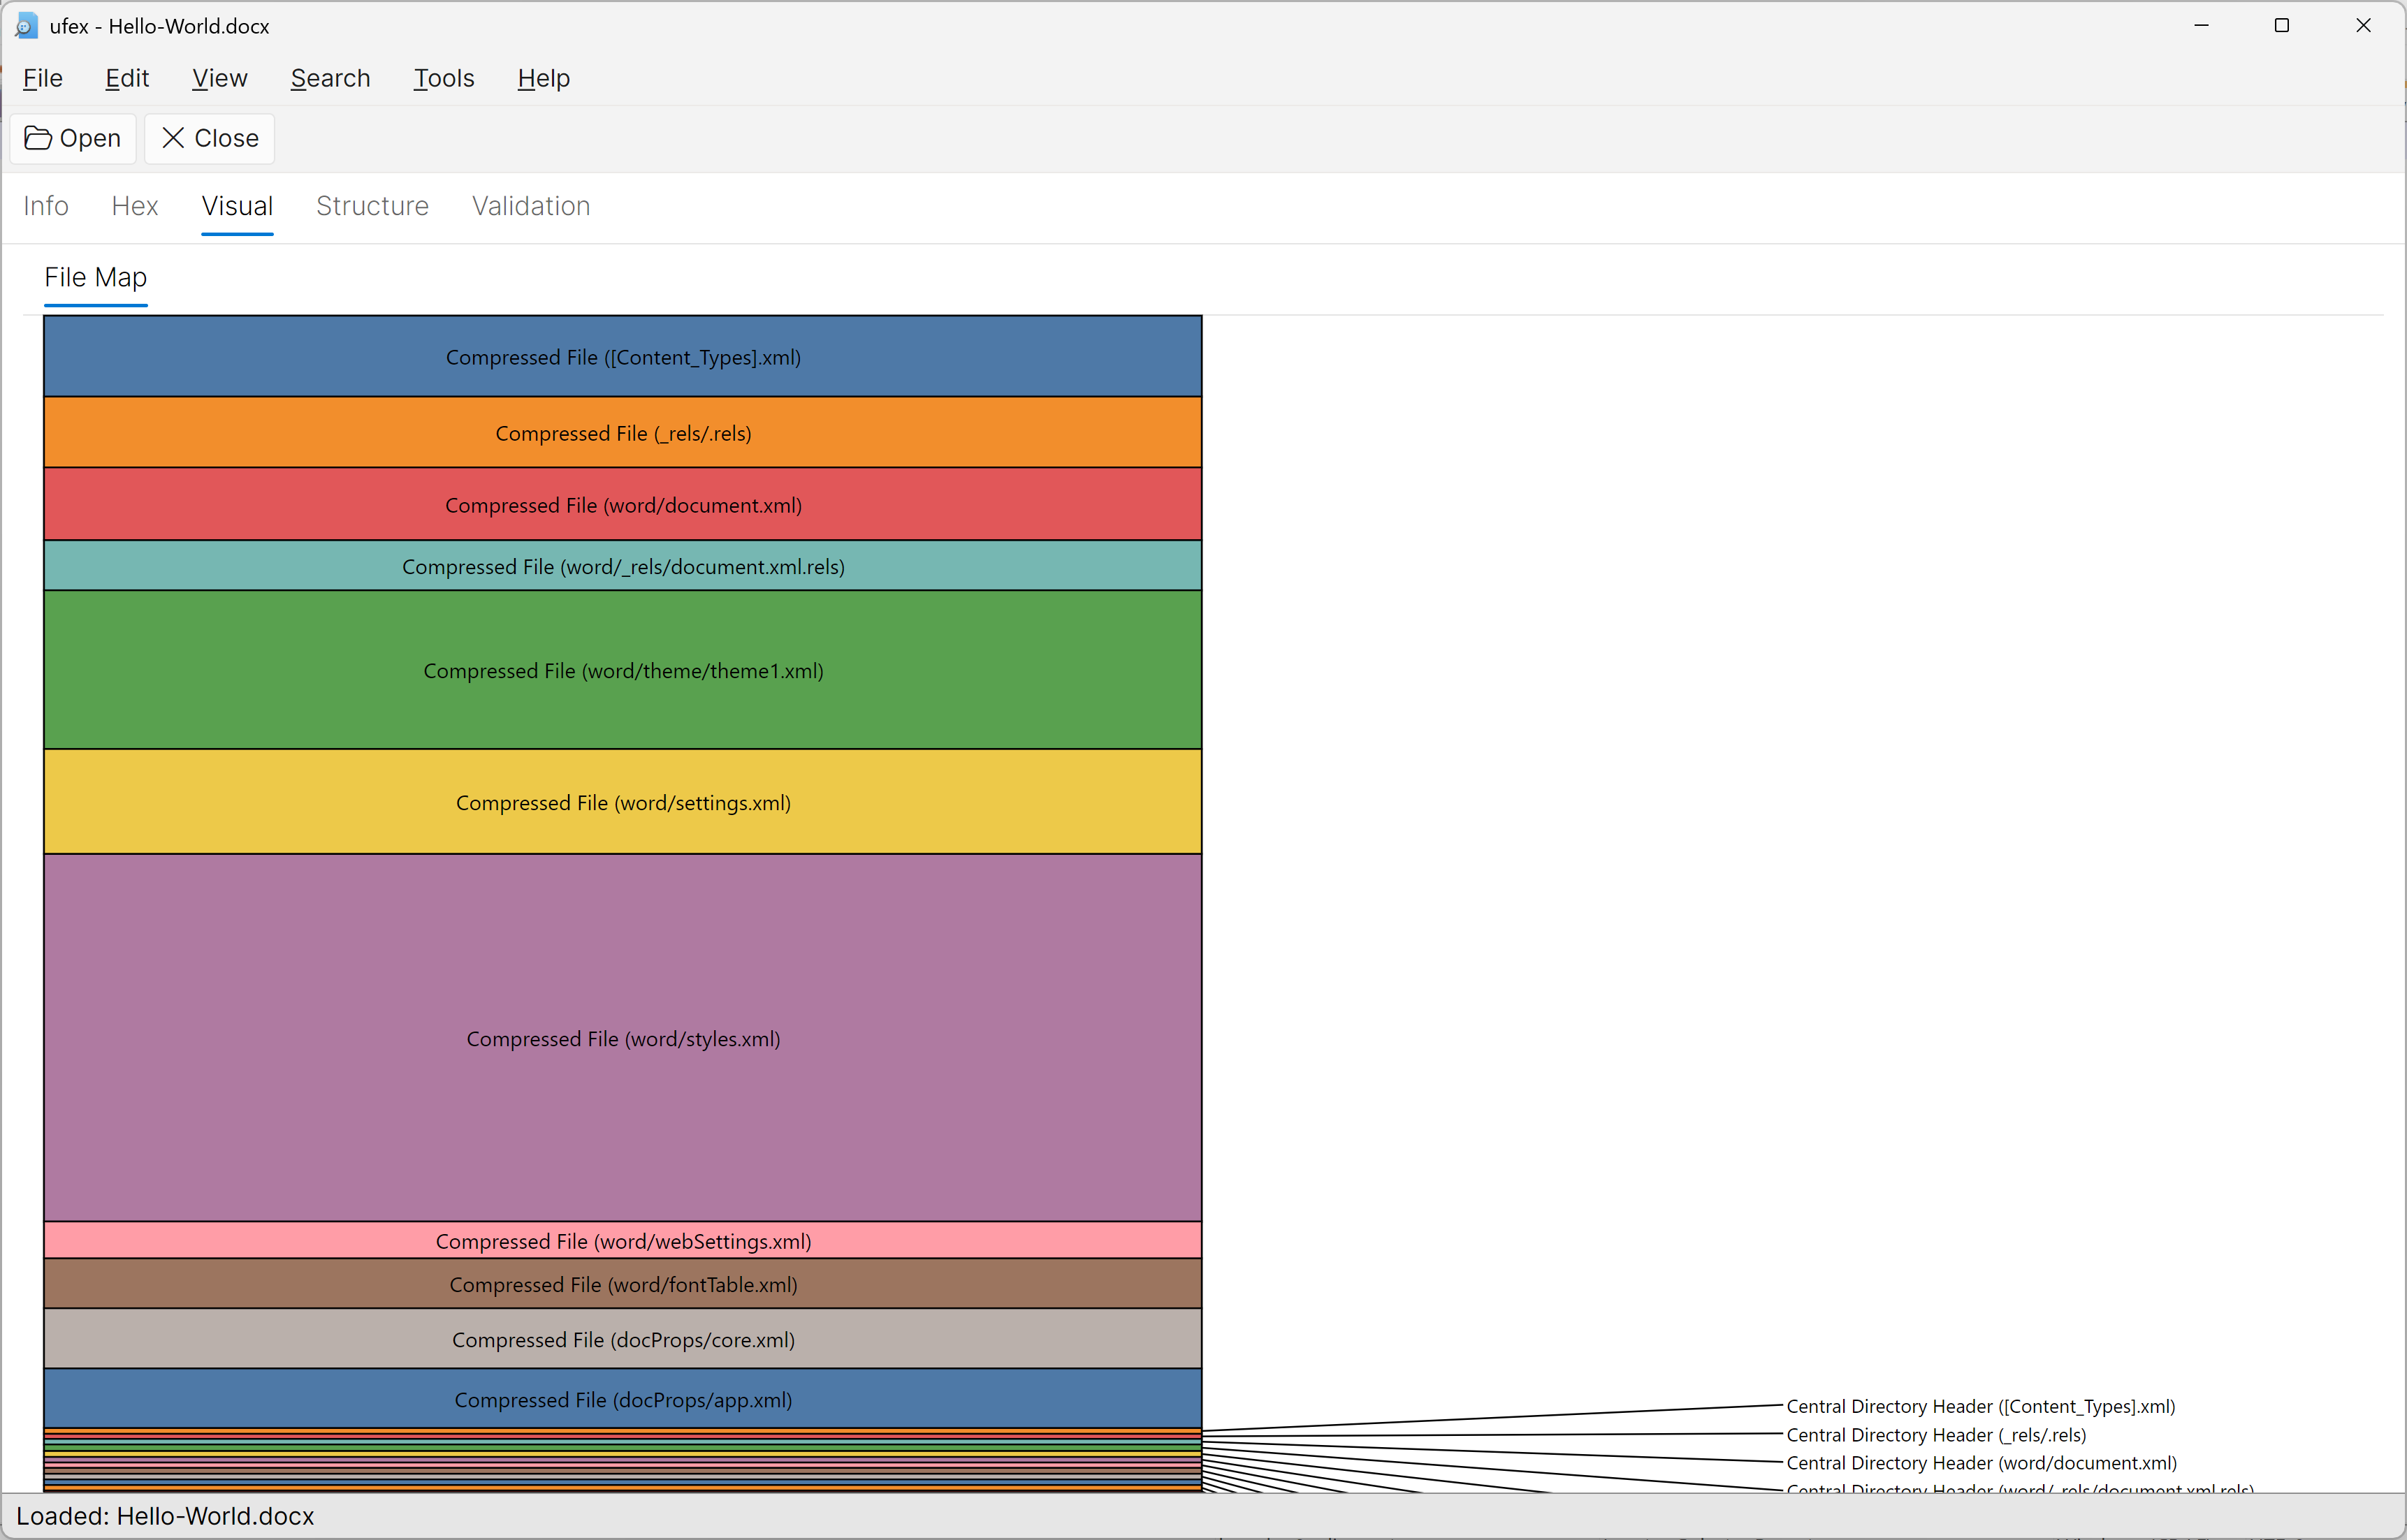Click the purple word/styles.xml block
The image size is (2407, 1540).
click(x=623, y=1038)
